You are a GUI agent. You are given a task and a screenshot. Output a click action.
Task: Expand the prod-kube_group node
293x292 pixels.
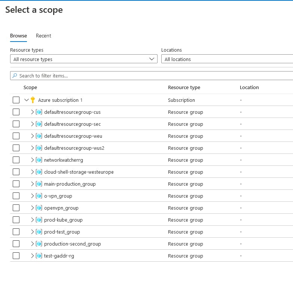tap(32, 220)
